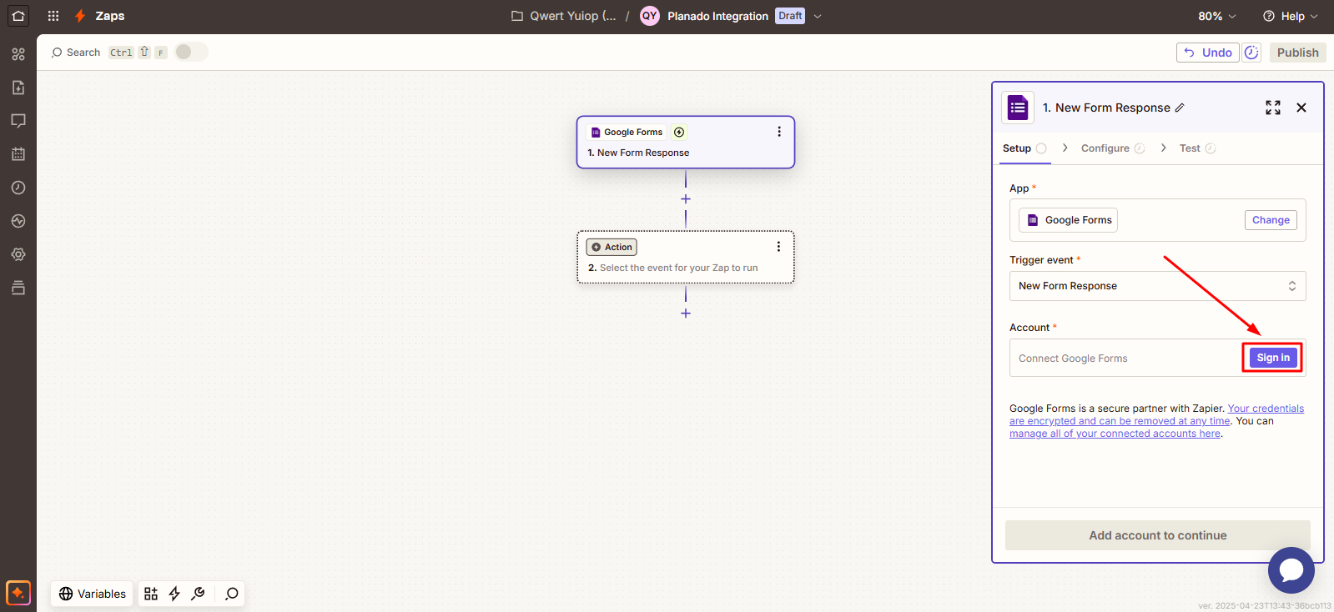Open the Action step three-dot menu
Screen dimensions: 1334x612
[778, 247]
